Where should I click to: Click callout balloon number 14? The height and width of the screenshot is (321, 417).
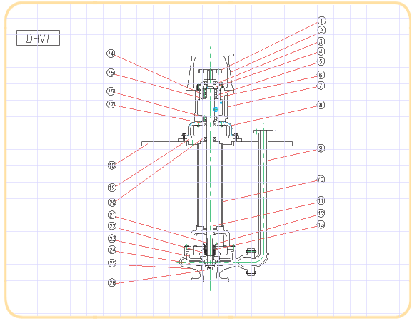(x=111, y=53)
